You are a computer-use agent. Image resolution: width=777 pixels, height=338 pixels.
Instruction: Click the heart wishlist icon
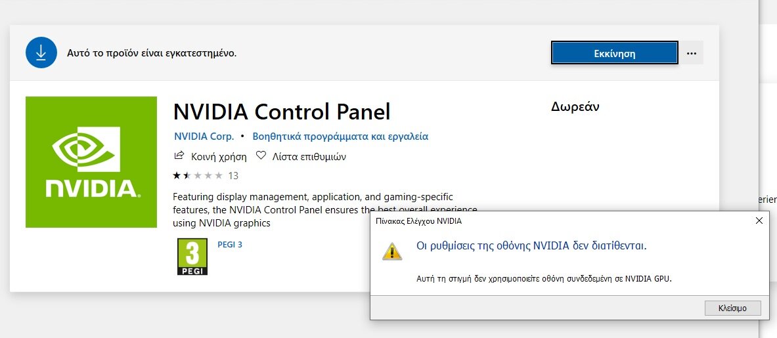[261, 156]
